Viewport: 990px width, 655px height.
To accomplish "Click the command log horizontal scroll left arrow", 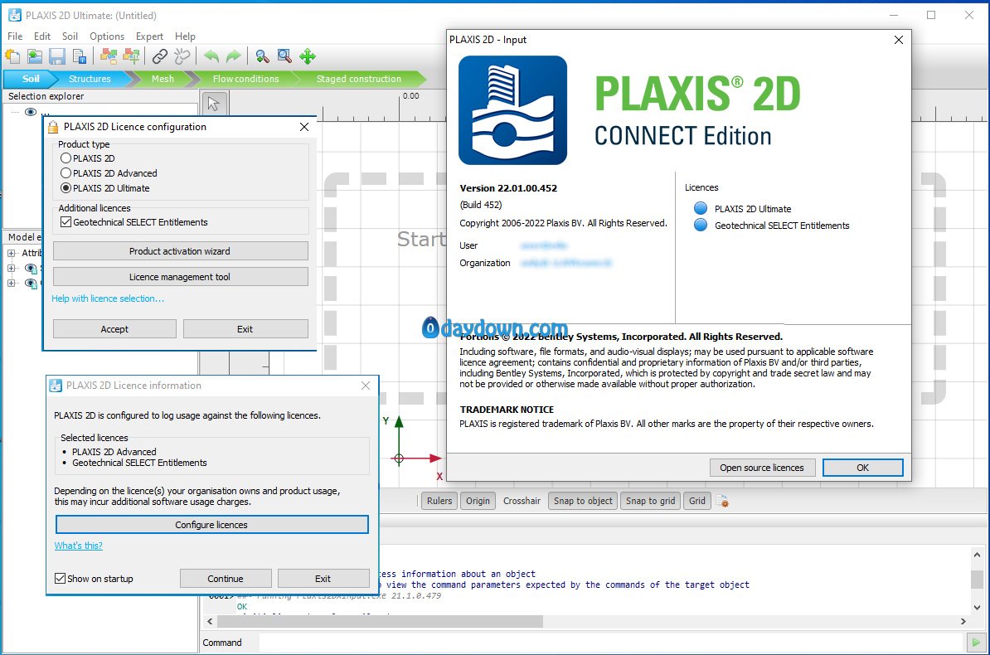I will pyautogui.click(x=211, y=622).
